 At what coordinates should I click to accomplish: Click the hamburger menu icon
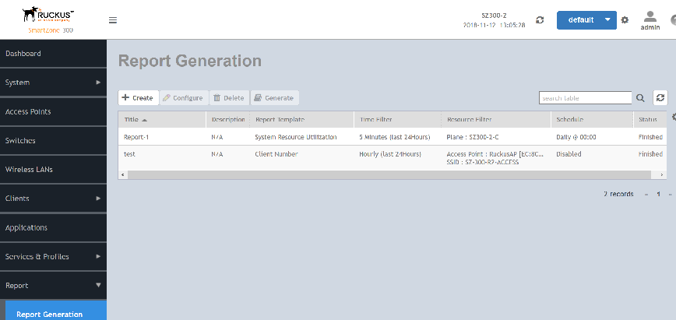coord(113,20)
